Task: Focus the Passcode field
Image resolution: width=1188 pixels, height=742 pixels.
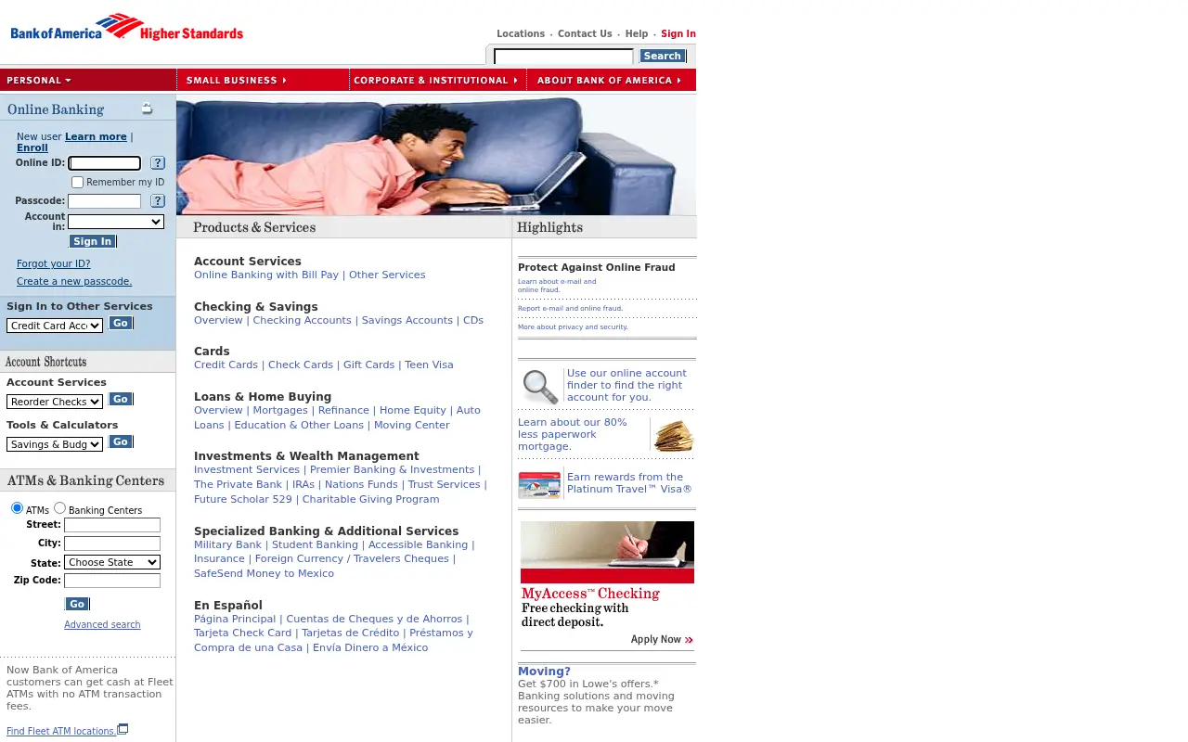Action: (x=105, y=201)
